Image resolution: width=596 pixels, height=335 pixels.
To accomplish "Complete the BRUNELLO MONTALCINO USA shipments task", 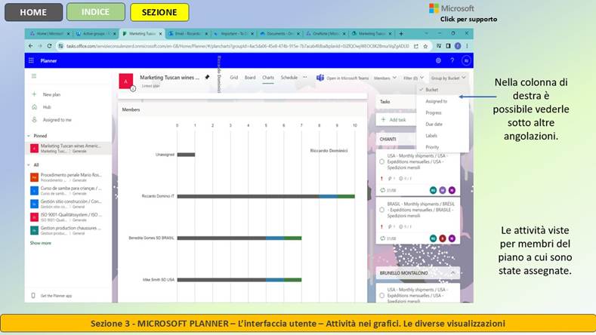I will pos(381,295).
